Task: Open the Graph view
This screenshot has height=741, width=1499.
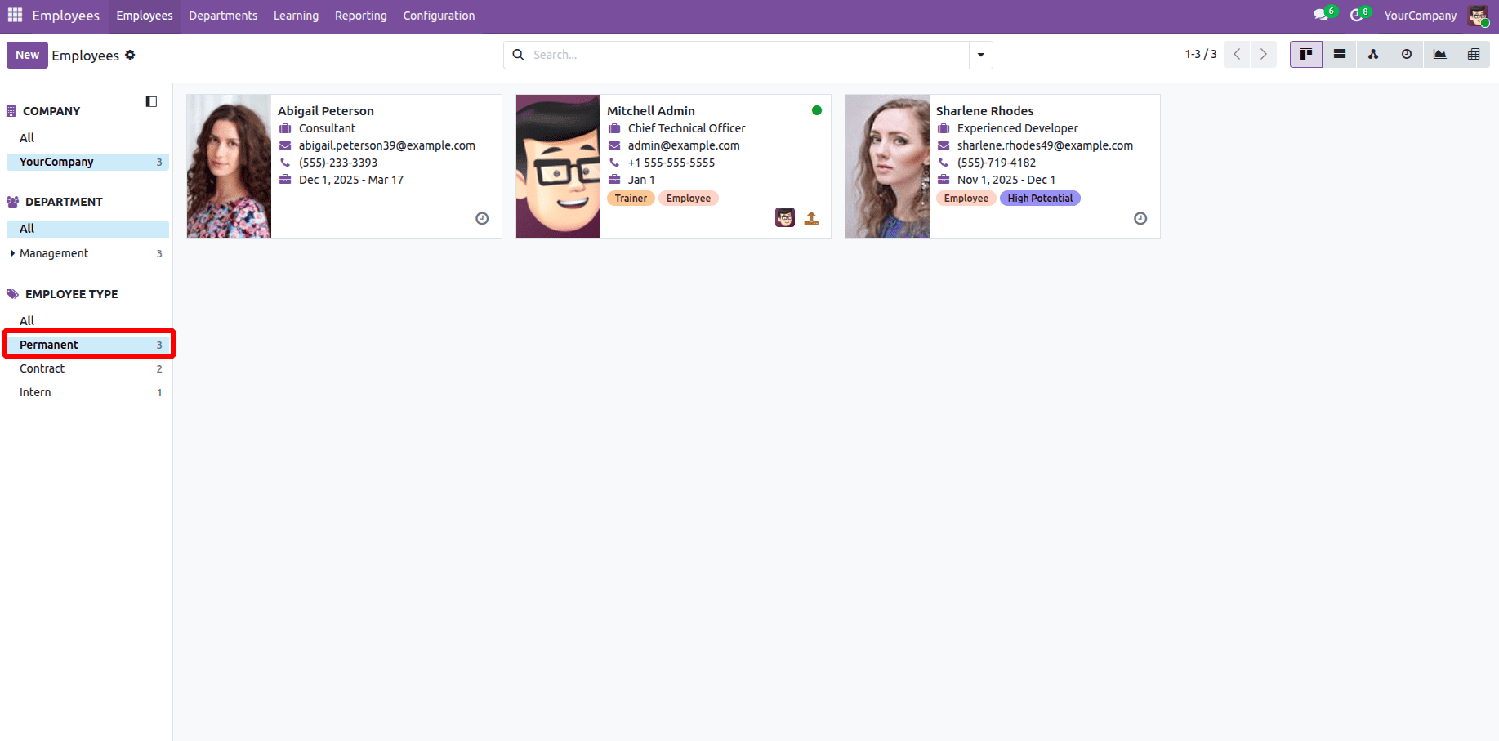Action: coord(1439,54)
